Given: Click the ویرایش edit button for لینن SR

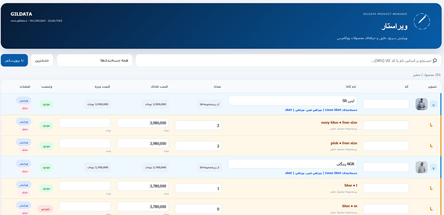Looking at the screenshot, I should coord(24,100).
